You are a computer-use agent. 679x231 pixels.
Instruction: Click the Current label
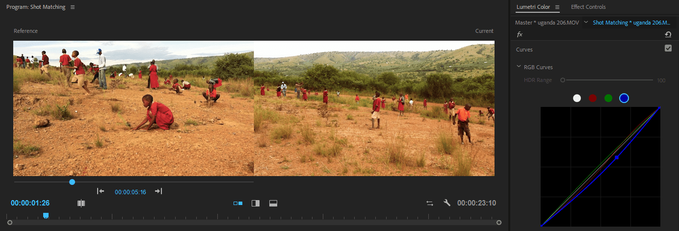484,31
